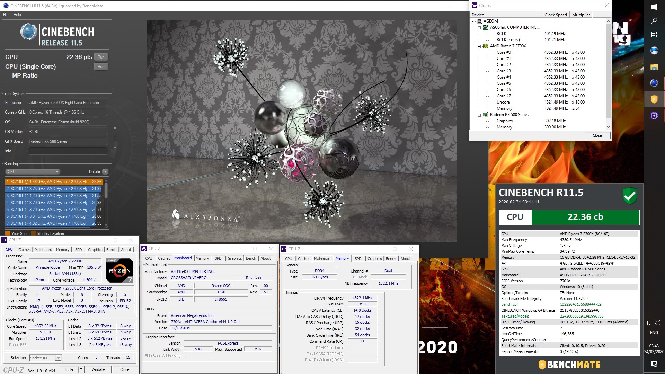Switch to Caches tab in leftmost CPU-Z
This screenshot has height=374, width=665.
[x=25, y=250]
